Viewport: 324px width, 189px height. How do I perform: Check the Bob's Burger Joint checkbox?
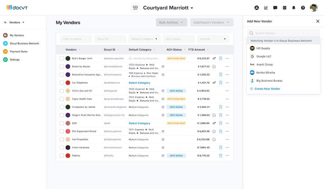61,58
